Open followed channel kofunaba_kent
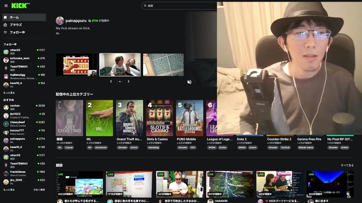Image resolution: width=362 pixels, height=203 pixels. 24,60
